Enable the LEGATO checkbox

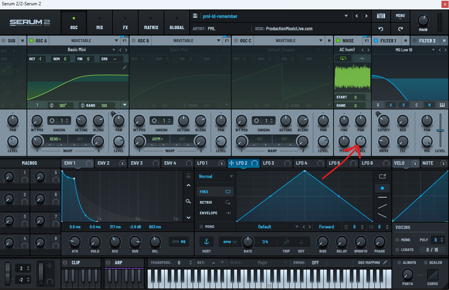398,250
